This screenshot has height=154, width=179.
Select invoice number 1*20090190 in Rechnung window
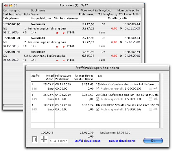pos(12,24)
